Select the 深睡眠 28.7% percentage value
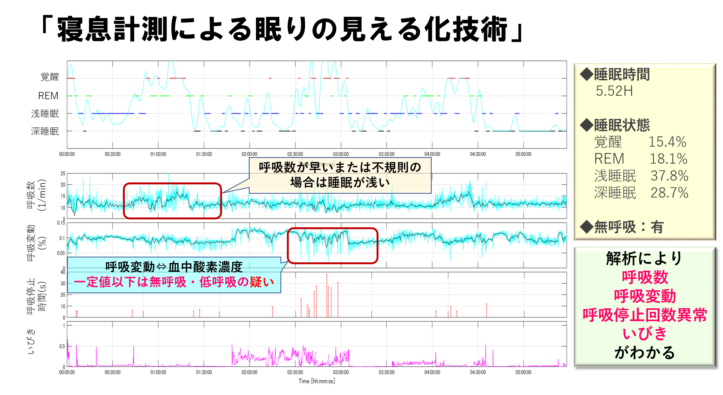Screen dimensions: 723x395 click(669, 193)
